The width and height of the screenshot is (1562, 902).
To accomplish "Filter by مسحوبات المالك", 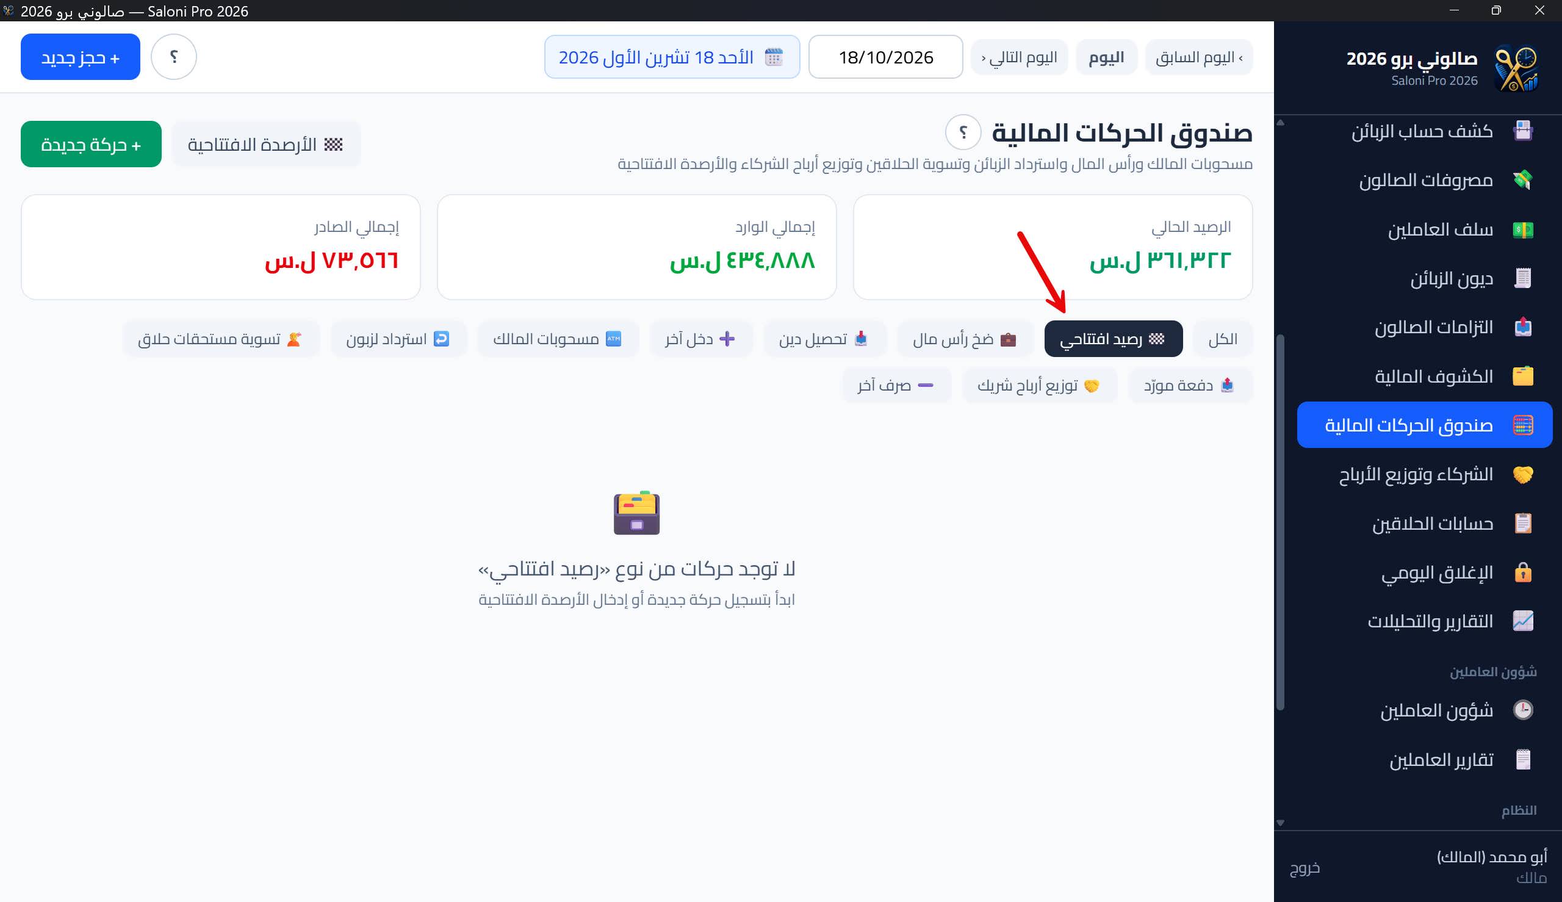I will (x=558, y=339).
